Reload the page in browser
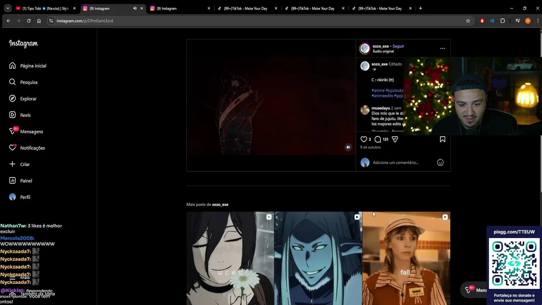This screenshot has width=542, height=305. [x=29, y=21]
